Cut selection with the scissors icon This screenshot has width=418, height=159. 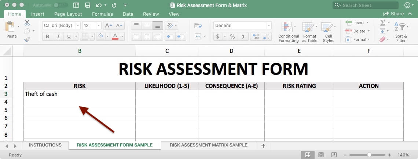[27, 23]
